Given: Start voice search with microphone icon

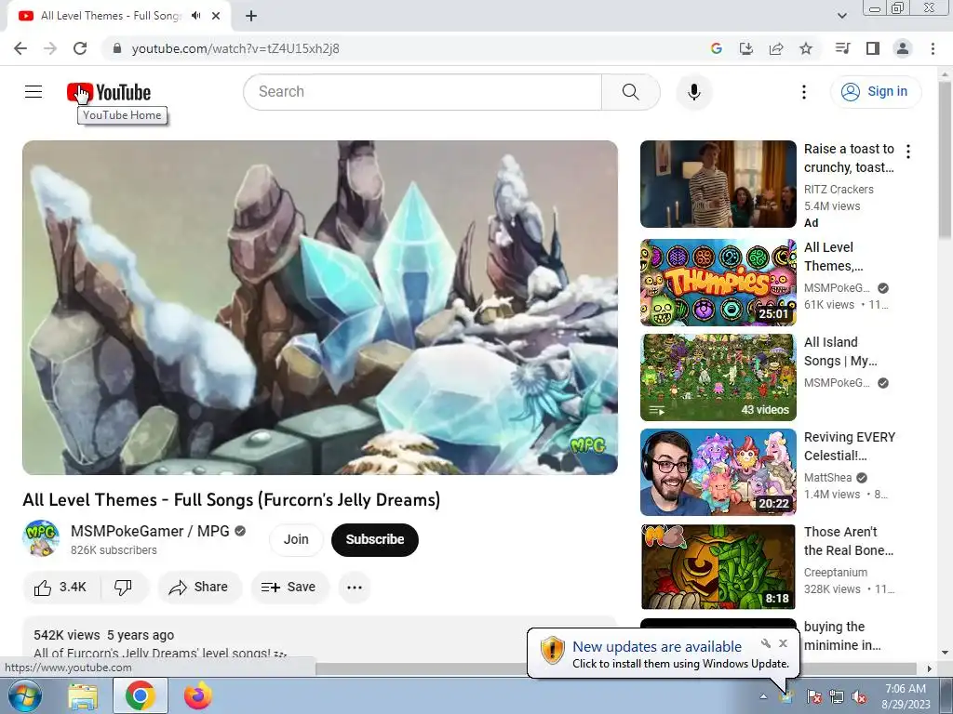Looking at the screenshot, I should (694, 92).
